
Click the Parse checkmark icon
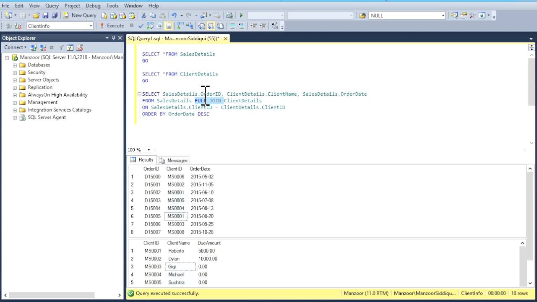pos(141,26)
